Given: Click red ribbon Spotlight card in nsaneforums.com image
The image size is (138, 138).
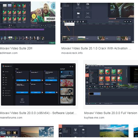Looking at the screenshot, I should pyautogui.click(x=67, y=83).
